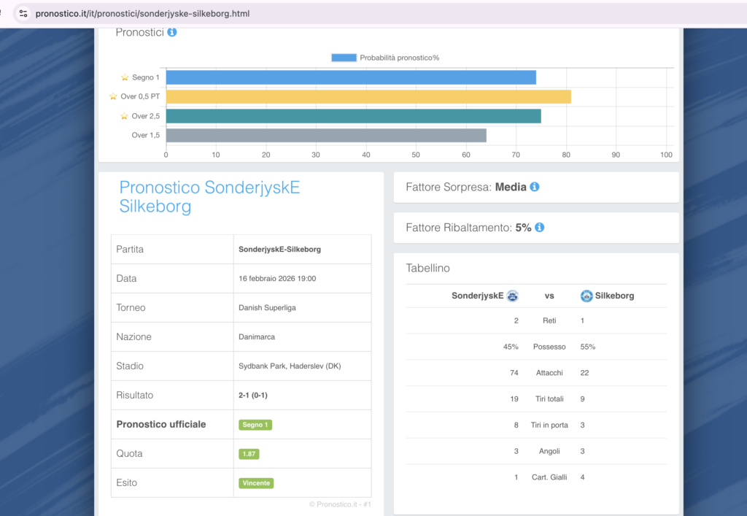Click the star beside Over 2,5

(x=125, y=116)
